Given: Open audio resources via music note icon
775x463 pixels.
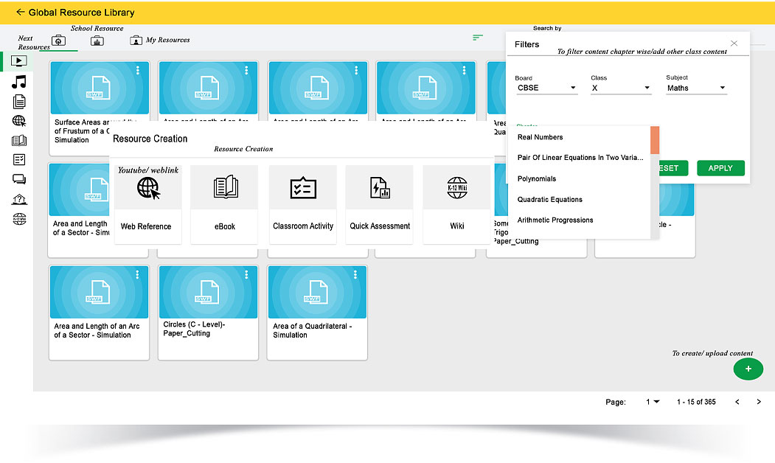Looking at the screenshot, I should (x=19, y=82).
